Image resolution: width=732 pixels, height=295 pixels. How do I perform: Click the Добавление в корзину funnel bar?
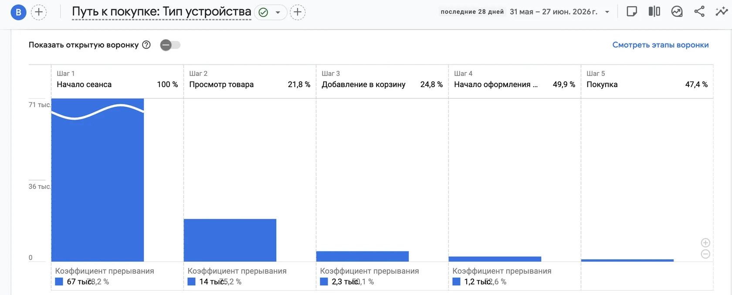tap(363, 256)
